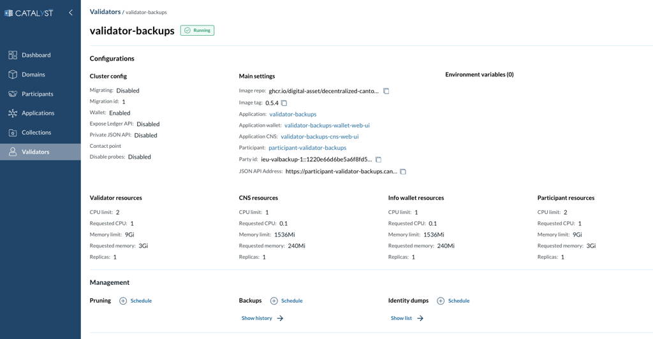Copy the image tag 0.5.4
Screen dimensions: 653x339
[x=284, y=103]
